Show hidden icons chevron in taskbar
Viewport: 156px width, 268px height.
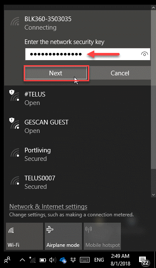coord(22,260)
